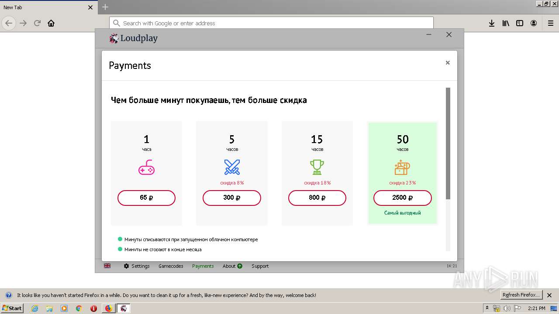Click the Loudpay scrollbar in the Payments dialog
Viewport: 559px width, 314px height.
[x=448, y=143]
